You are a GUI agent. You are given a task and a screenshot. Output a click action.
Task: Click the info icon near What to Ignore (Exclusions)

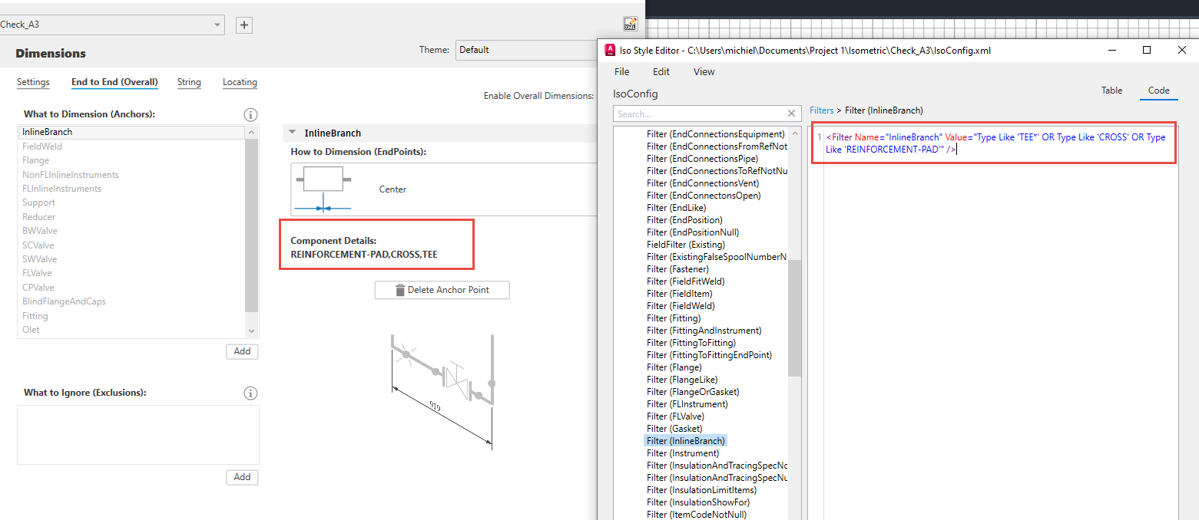tap(250, 393)
